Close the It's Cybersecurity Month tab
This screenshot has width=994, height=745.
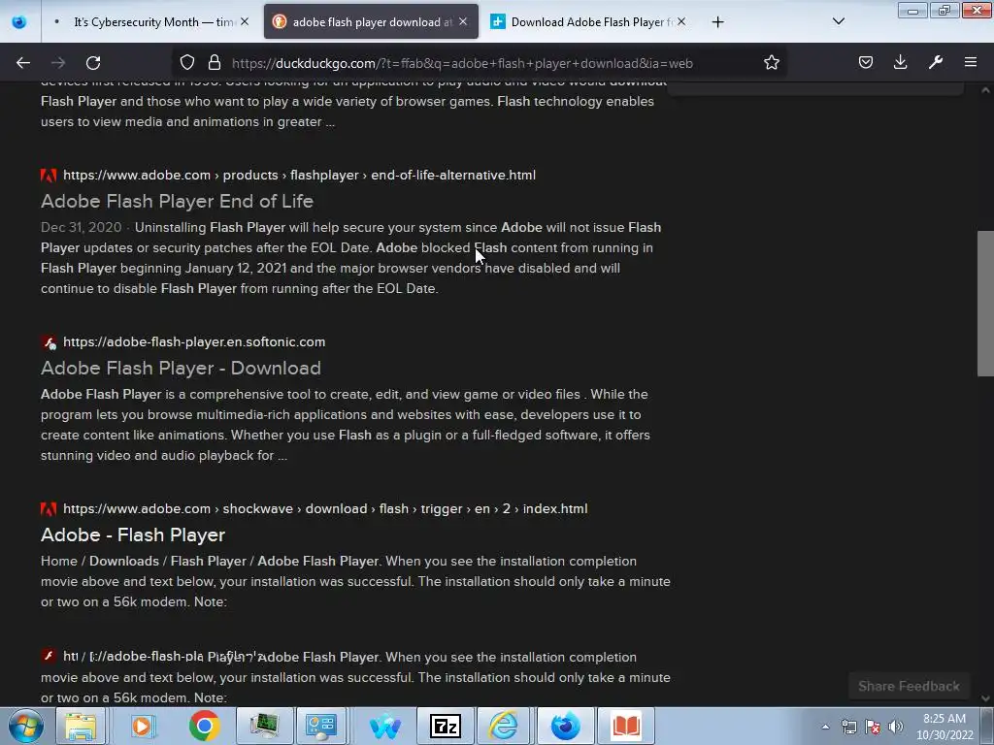245,21
